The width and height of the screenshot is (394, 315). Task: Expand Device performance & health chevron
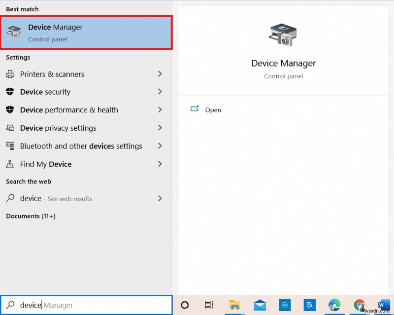160,110
